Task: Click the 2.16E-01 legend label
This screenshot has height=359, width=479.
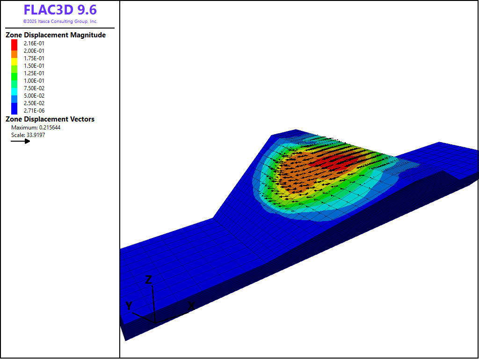Action: click(34, 43)
